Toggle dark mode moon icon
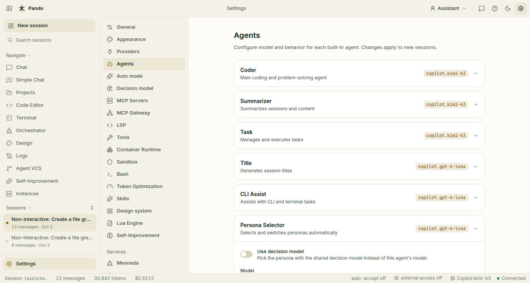Screen dimensions: 530x283 tap(508, 8)
